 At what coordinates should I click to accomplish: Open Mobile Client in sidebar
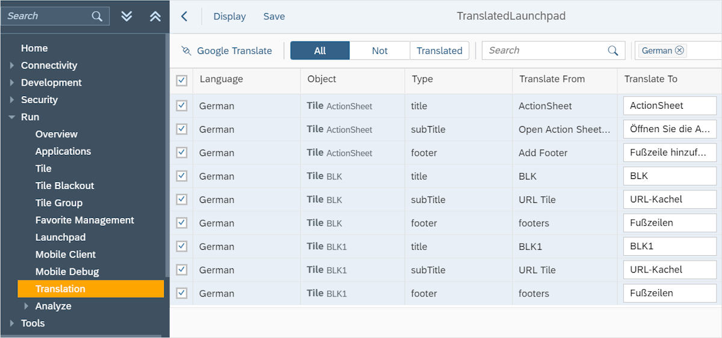tap(66, 255)
